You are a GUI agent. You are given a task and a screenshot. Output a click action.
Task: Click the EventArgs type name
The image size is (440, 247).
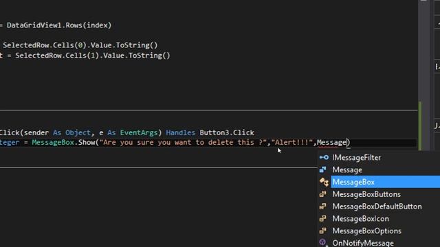point(139,132)
